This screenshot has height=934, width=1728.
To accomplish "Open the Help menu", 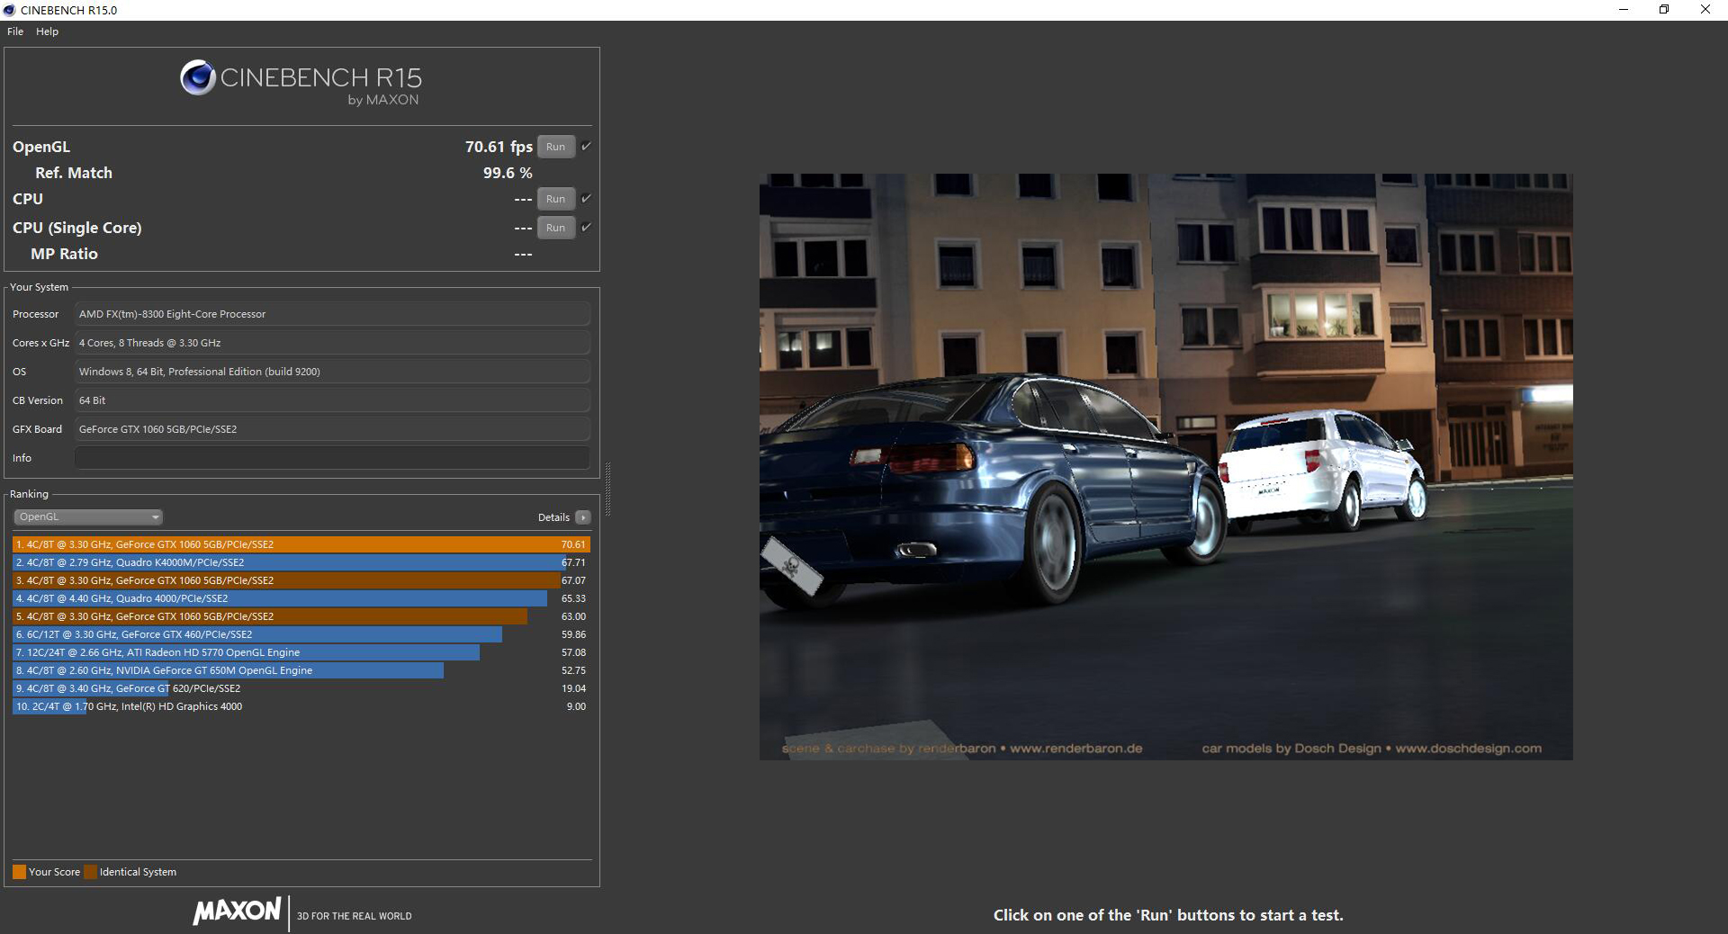I will point(47,31).
